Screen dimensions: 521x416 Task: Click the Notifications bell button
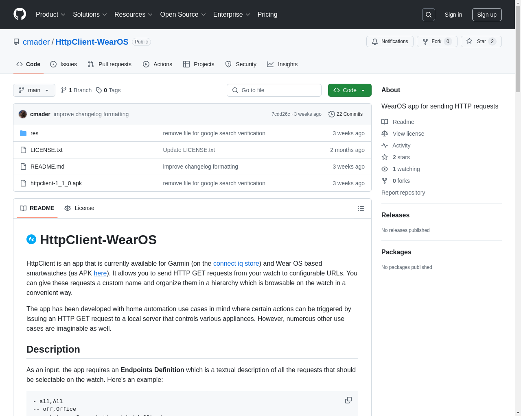pos(390,41)
